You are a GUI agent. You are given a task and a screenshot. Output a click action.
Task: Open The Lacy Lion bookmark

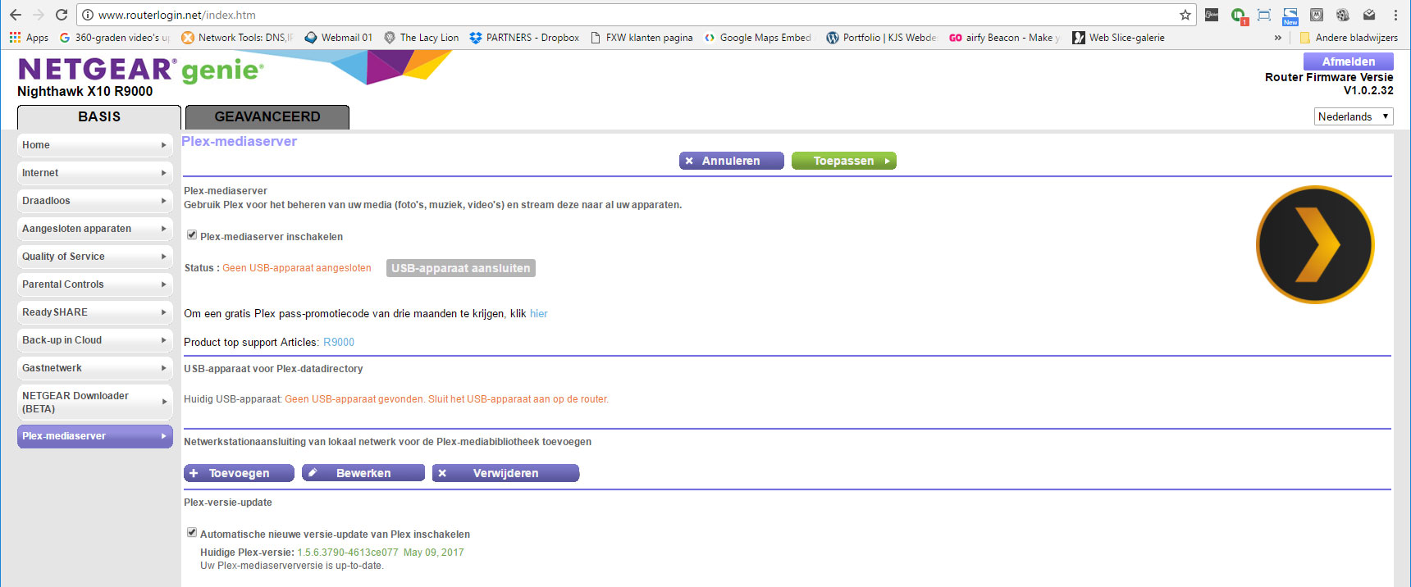click(421, 38)
